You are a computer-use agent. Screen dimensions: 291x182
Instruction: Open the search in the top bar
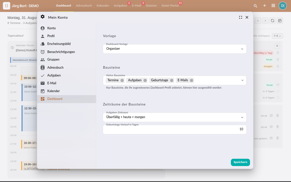[255, 6]
